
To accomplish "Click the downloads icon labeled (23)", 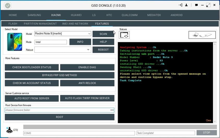I will tap(9, 130).
